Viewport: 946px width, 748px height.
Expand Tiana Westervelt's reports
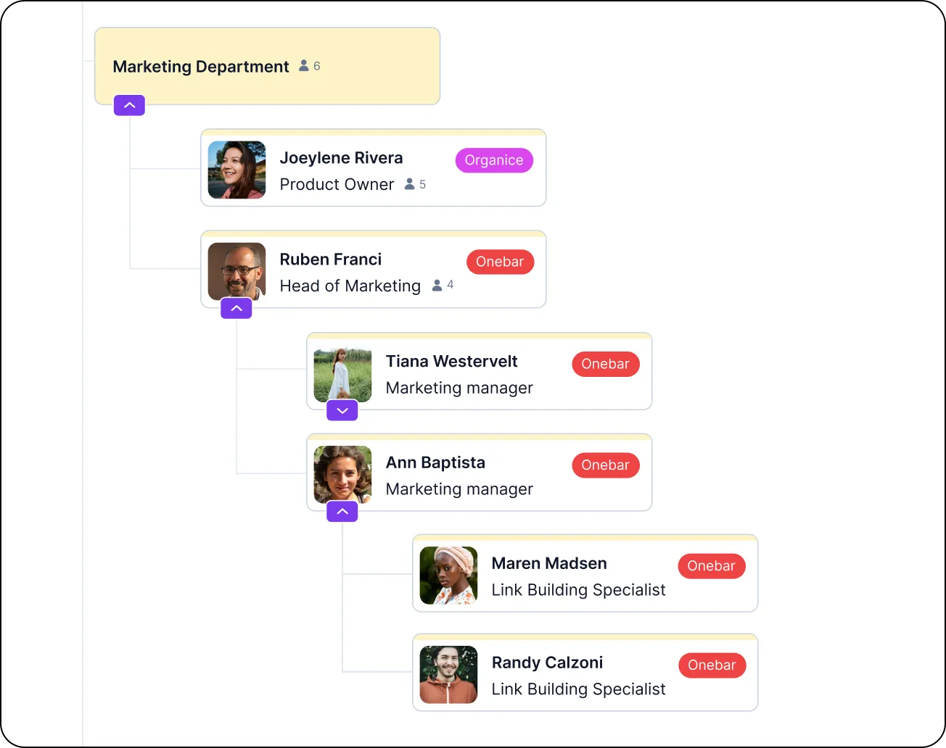(x=342, y=410)
